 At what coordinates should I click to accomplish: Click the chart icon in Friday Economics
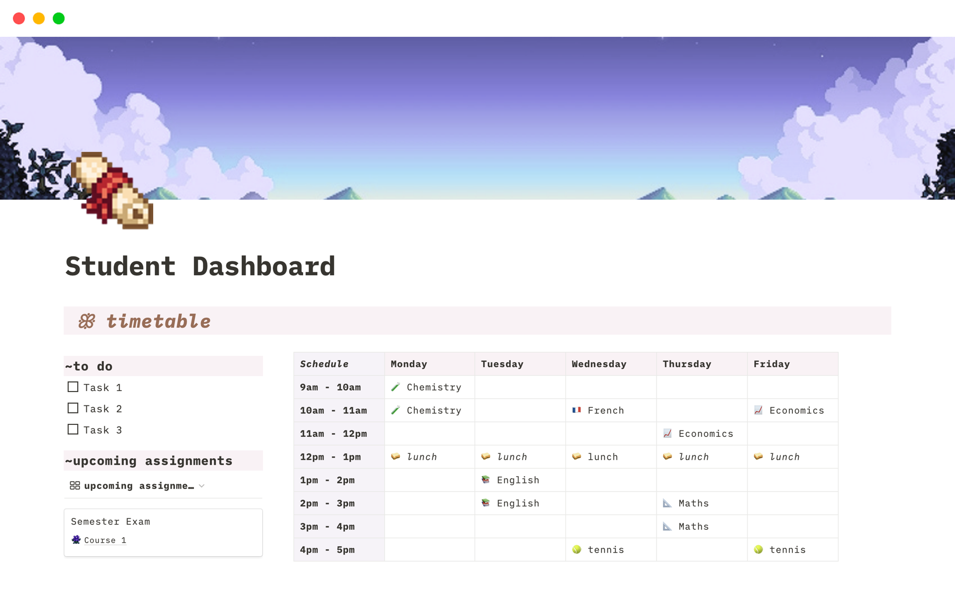pyautogui.click(x=758, y=410)
